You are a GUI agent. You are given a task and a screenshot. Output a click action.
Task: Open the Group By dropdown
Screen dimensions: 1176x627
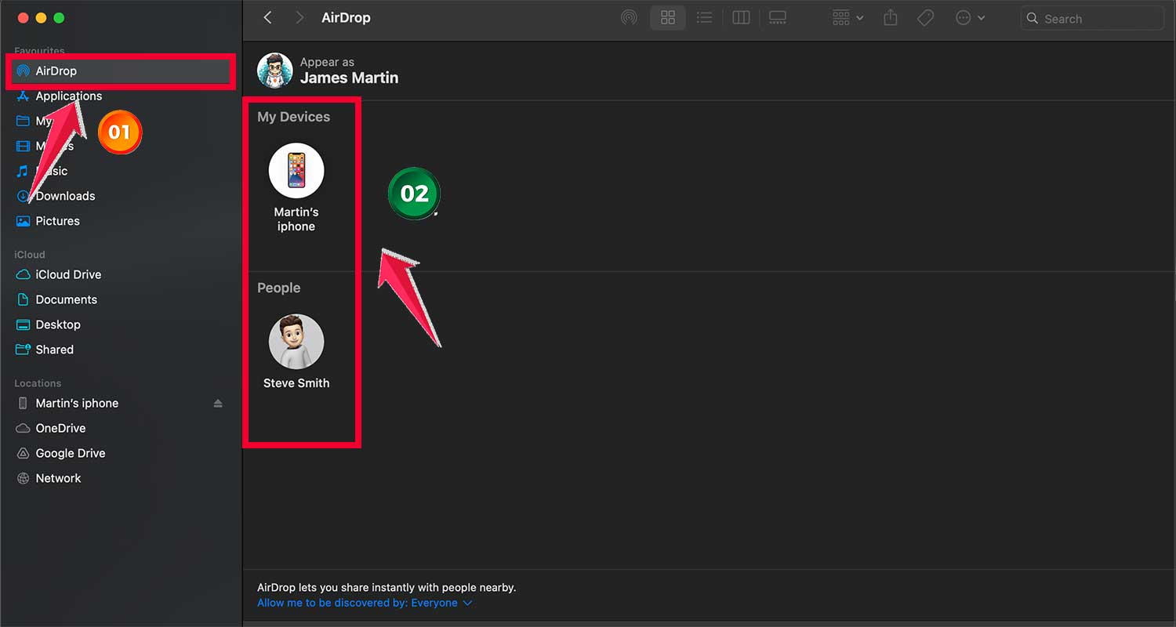tap(848, 18)
